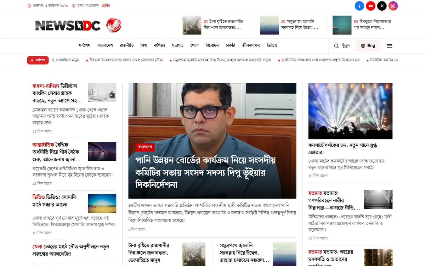Click the digital banking article thumbnail

[102, 93]
